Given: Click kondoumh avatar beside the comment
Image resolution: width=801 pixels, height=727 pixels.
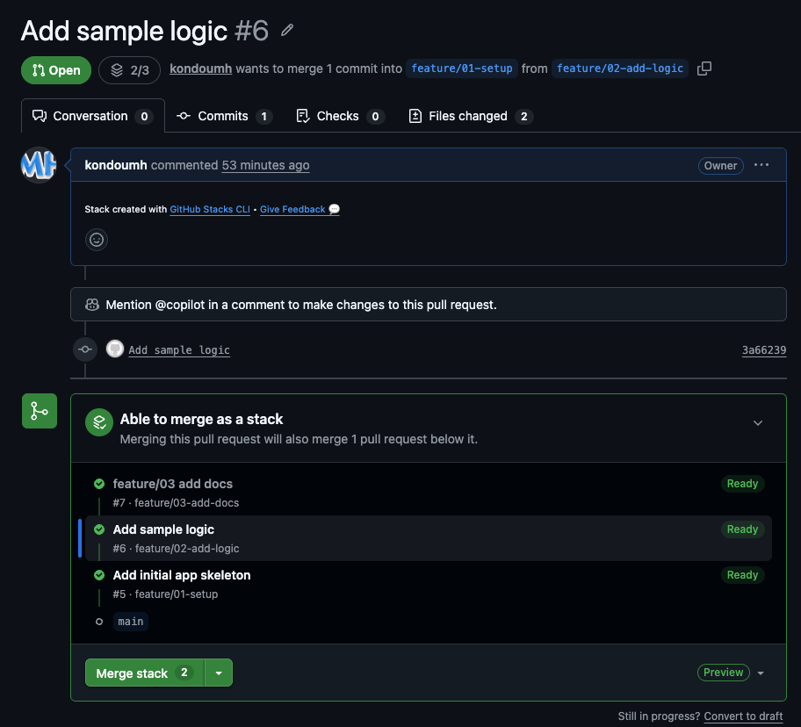Looking at the screenshot, I should click(x=39, y=165).
